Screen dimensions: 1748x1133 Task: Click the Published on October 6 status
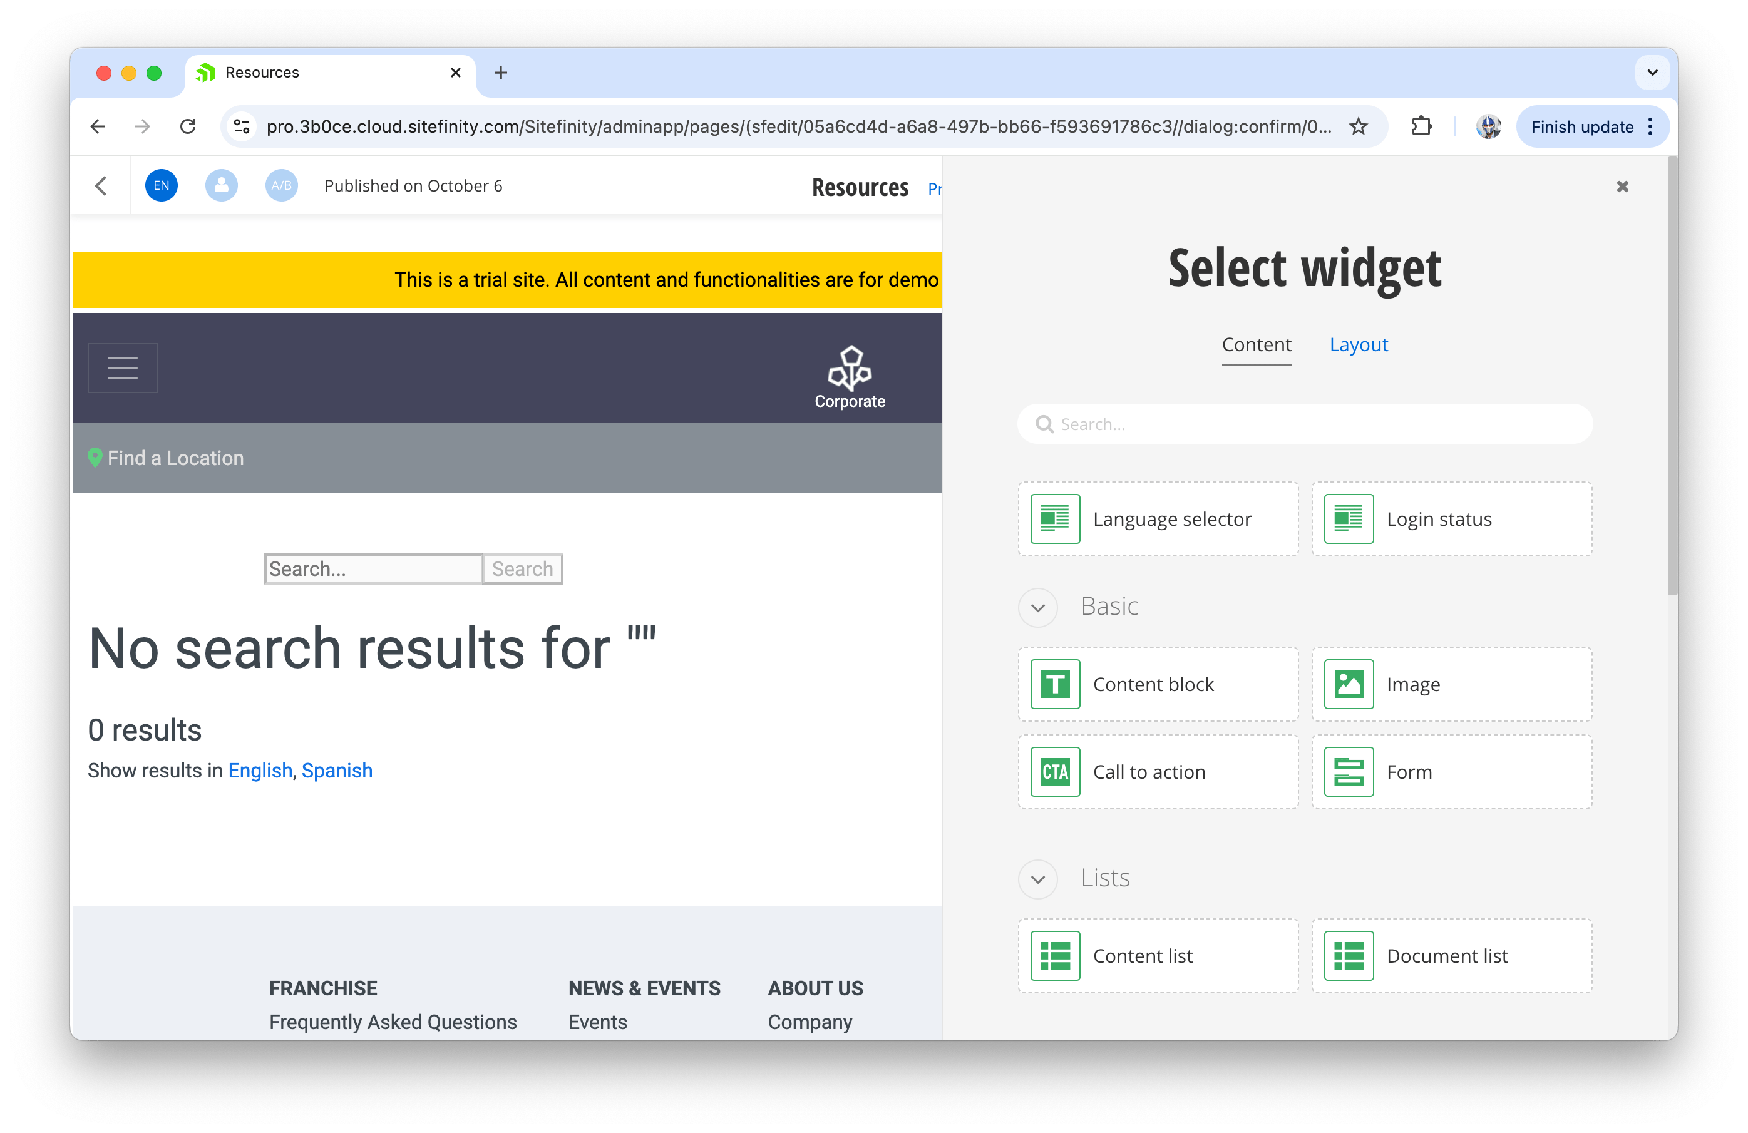click(x=413, y=186)
